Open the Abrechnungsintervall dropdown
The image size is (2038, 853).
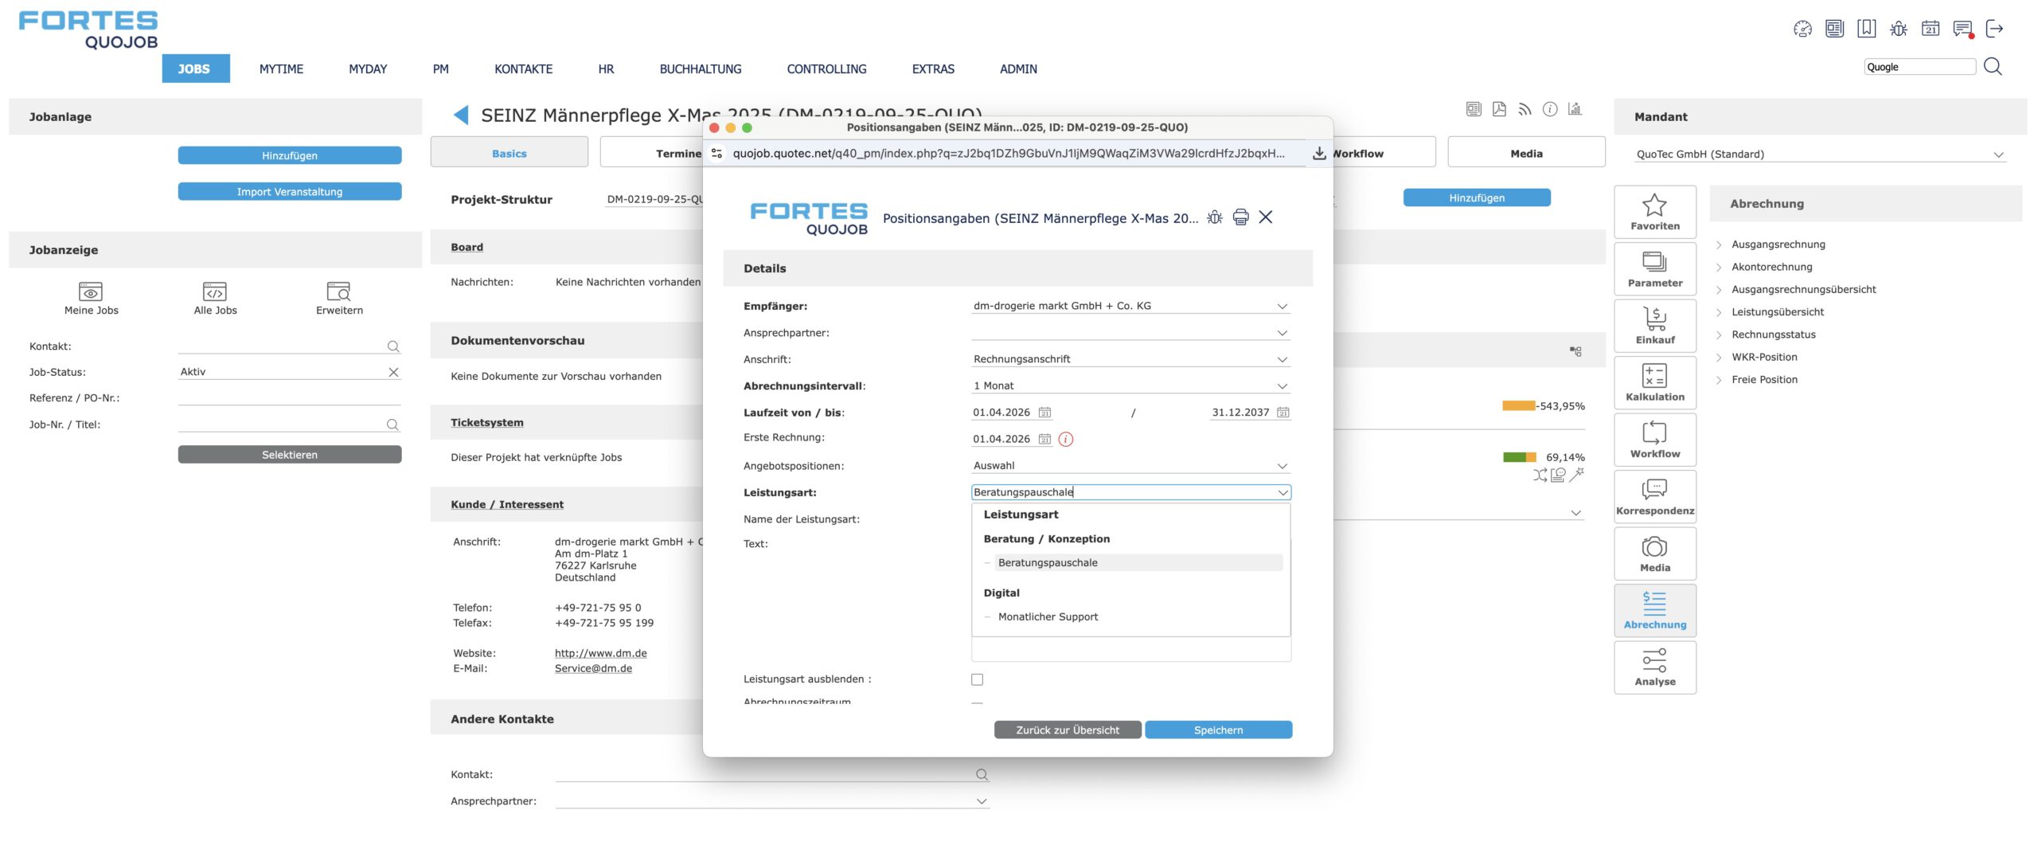coord(1282,386)
